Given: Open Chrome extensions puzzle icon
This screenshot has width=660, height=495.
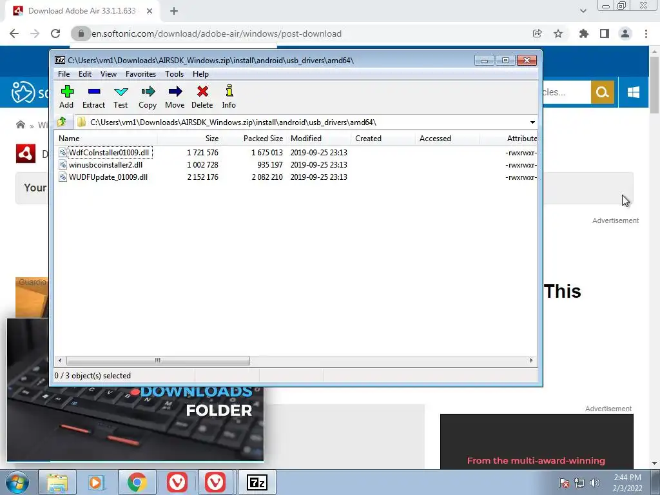Looking at the screenshot, I should point(584,34).
